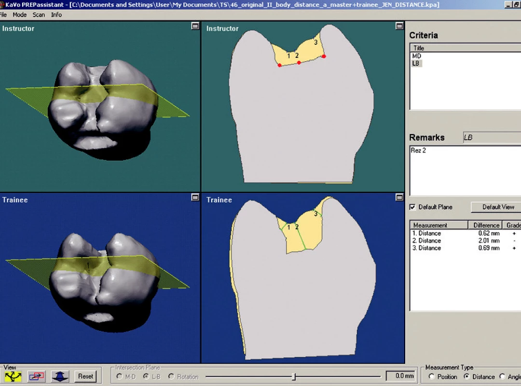Open the Info menu

click(56, 14)
